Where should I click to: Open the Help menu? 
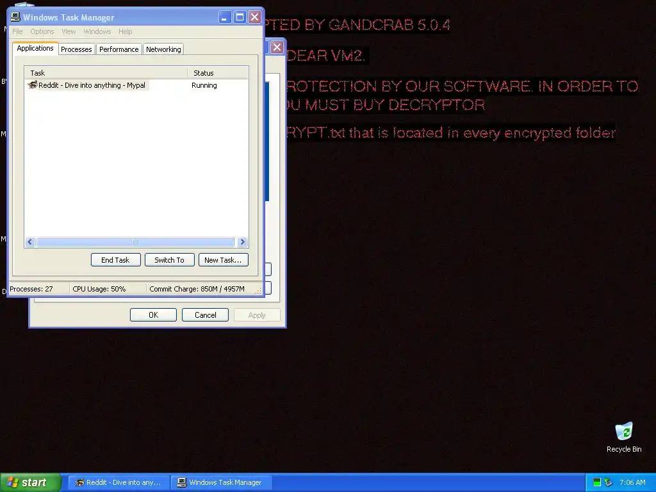click(x=125, y=31)
